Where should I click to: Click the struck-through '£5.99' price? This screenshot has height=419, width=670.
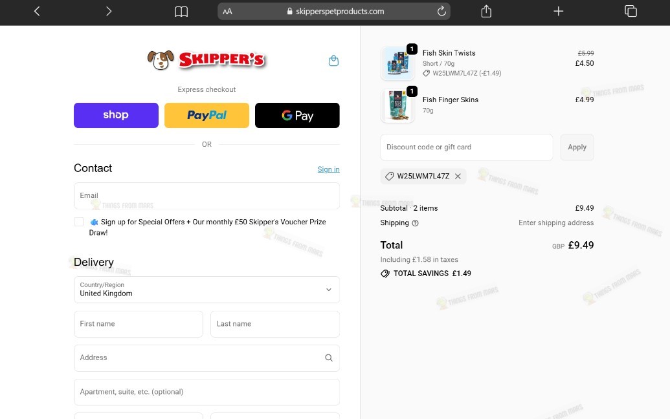click(586, 53)
